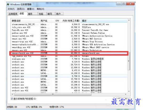Image resolution: width=143 pixels, height=110 pixels.
Task: Click the vertical scrollbar thumb
Action: (129, 61)
